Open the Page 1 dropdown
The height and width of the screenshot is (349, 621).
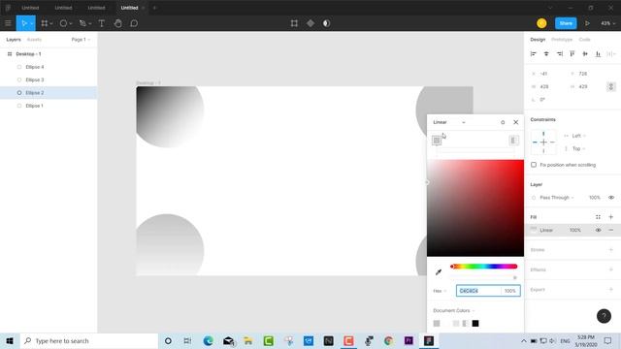click(81, 40)
